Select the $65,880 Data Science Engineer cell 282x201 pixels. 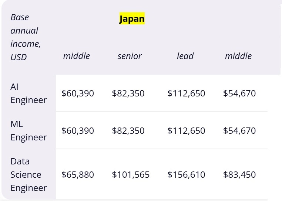[x=78, y=175]
